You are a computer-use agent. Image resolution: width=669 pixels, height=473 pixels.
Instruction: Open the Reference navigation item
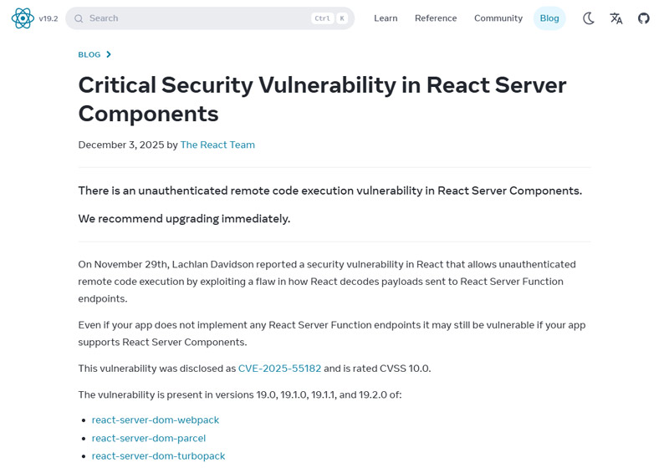pyautogui.click(x=436, y=18)
